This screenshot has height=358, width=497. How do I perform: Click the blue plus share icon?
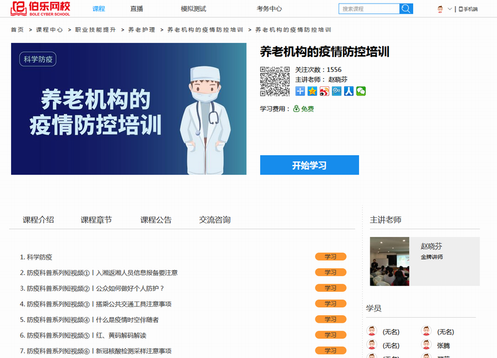(x=300, y=91)
